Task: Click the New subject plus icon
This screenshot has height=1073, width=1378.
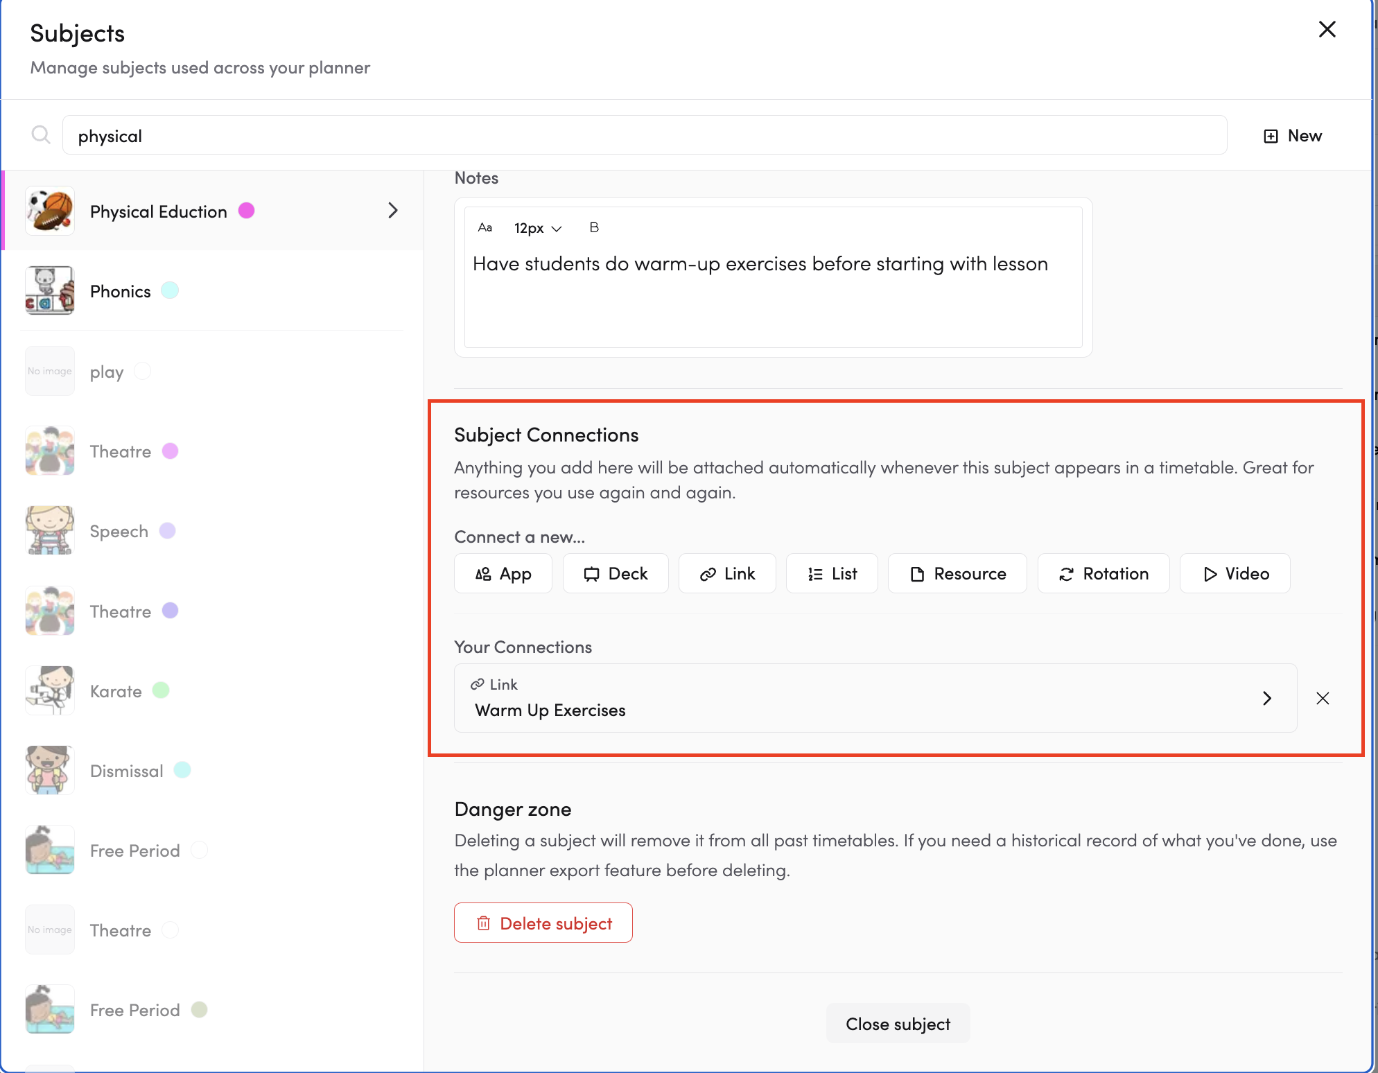Action: pos(1270,136)
